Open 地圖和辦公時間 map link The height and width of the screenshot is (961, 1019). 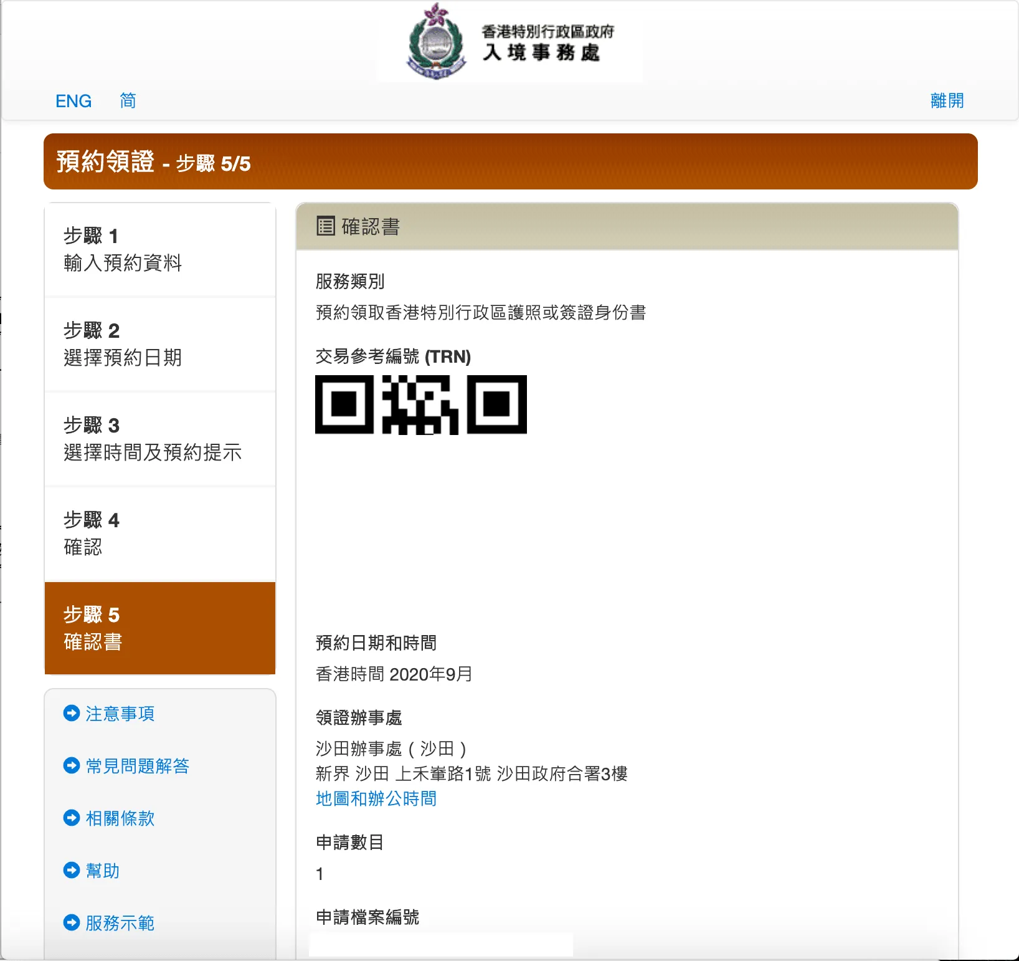[x=376, y=798]
